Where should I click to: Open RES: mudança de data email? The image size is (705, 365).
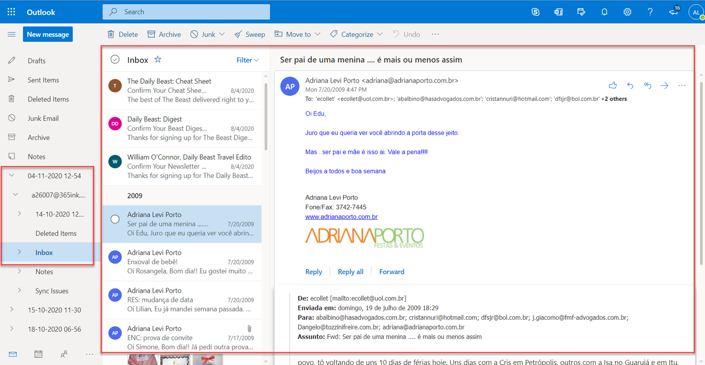pos(182,300)
